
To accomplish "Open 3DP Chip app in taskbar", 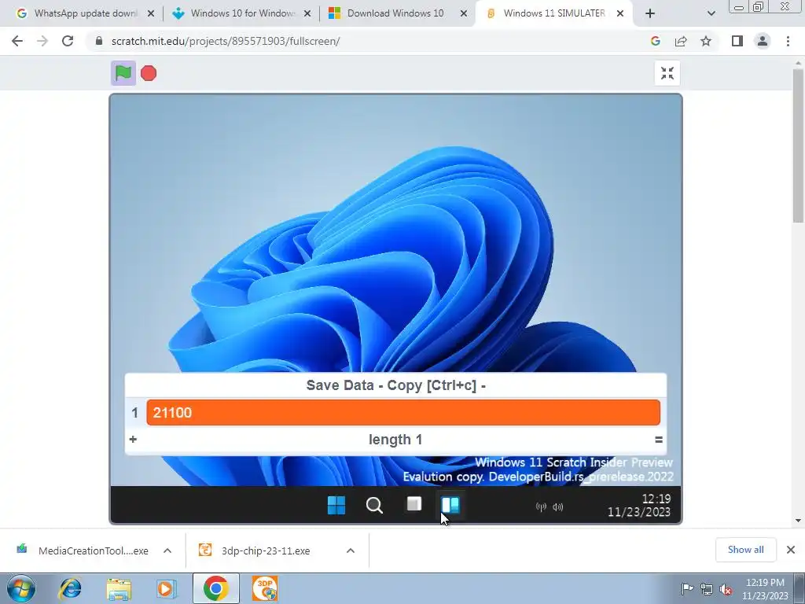I will click(x=265, y=588).
